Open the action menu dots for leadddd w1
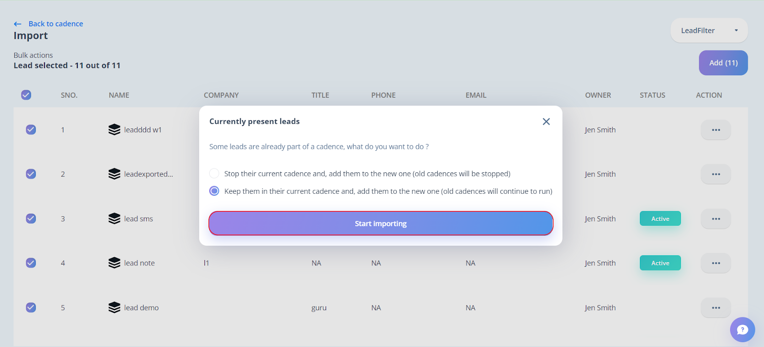Image resolution: width=764 pixels, height=347 pixels. click(x=715, y=130)
